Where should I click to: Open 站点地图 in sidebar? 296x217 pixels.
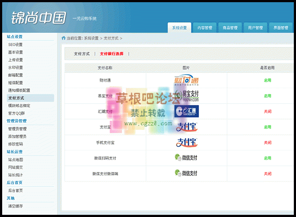click(15, 160)
